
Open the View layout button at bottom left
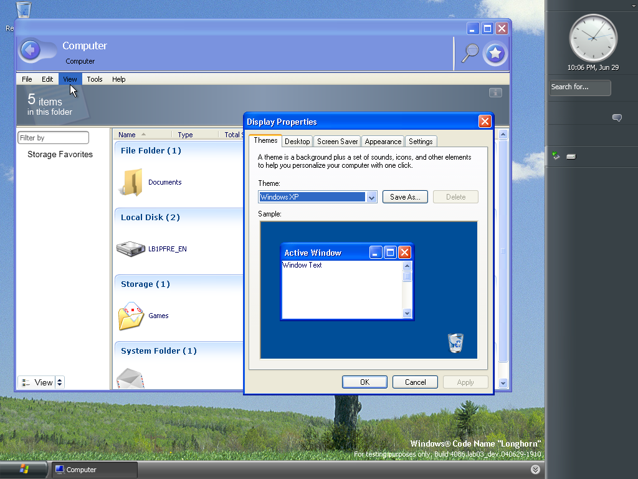(37, 382)
